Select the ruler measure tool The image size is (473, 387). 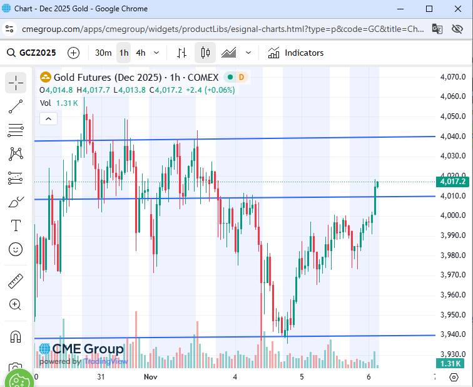point(16,281)
